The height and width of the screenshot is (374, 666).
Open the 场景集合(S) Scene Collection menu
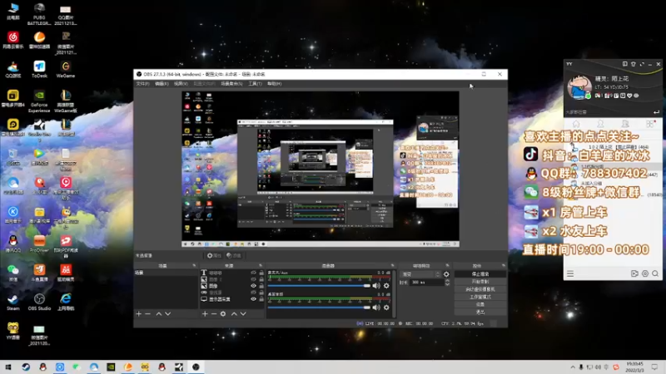231,84
